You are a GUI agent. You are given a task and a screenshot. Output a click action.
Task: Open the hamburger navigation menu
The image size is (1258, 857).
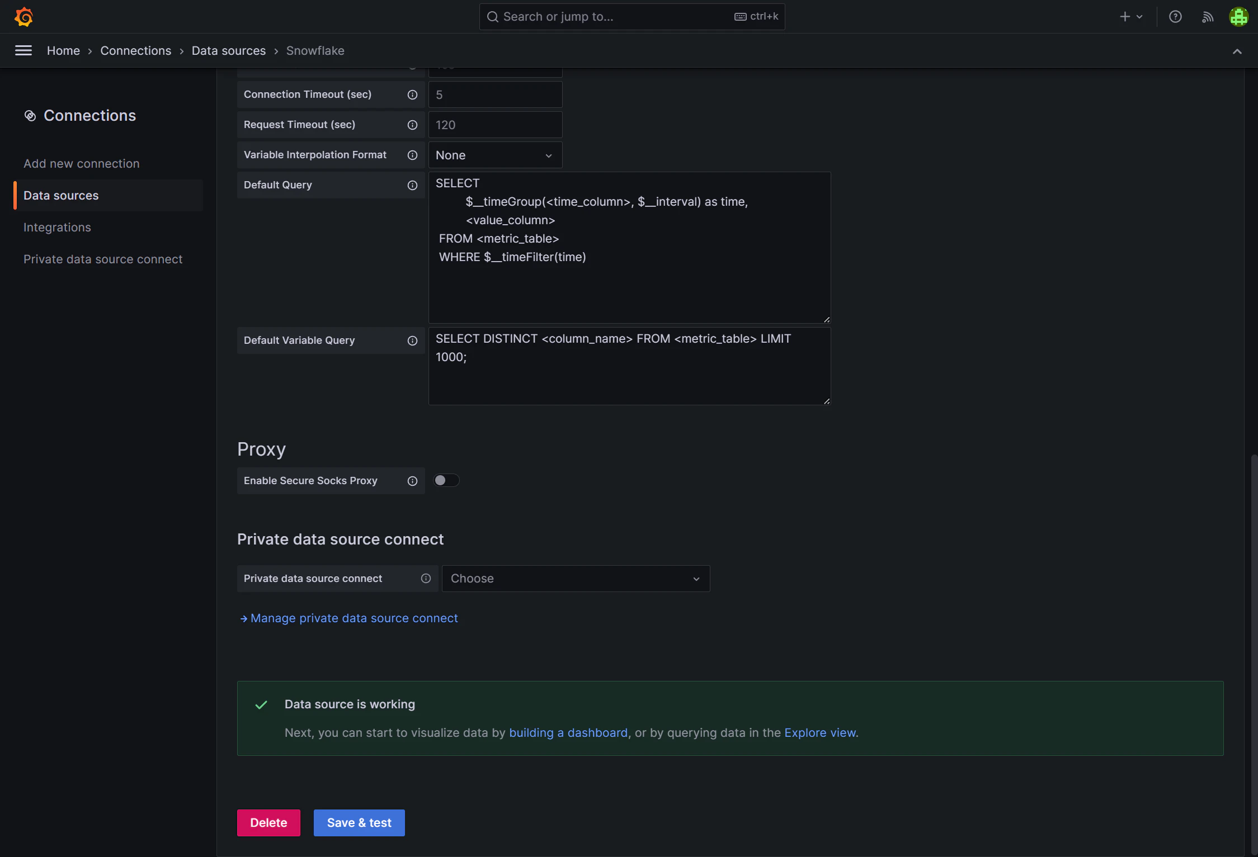[x=23, y=50]
